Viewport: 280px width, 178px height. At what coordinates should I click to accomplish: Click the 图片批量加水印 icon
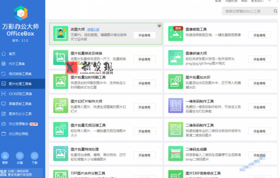[175, 82]
